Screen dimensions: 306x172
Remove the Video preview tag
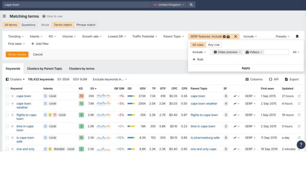[x=240, y=52]
